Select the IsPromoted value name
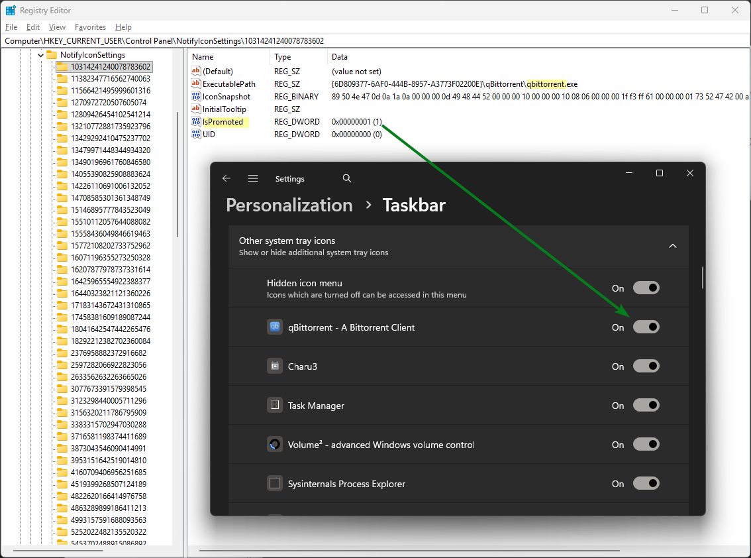Viewport: 751px width, 558px height. 223,122
